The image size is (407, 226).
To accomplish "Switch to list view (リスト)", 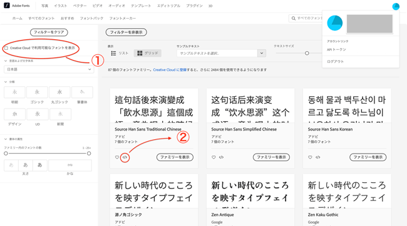I will click(120, 53).
